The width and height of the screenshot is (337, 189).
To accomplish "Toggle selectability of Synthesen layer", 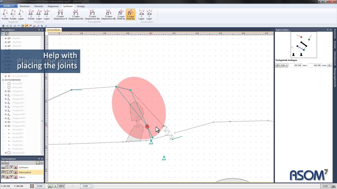I will coord(7,167).
